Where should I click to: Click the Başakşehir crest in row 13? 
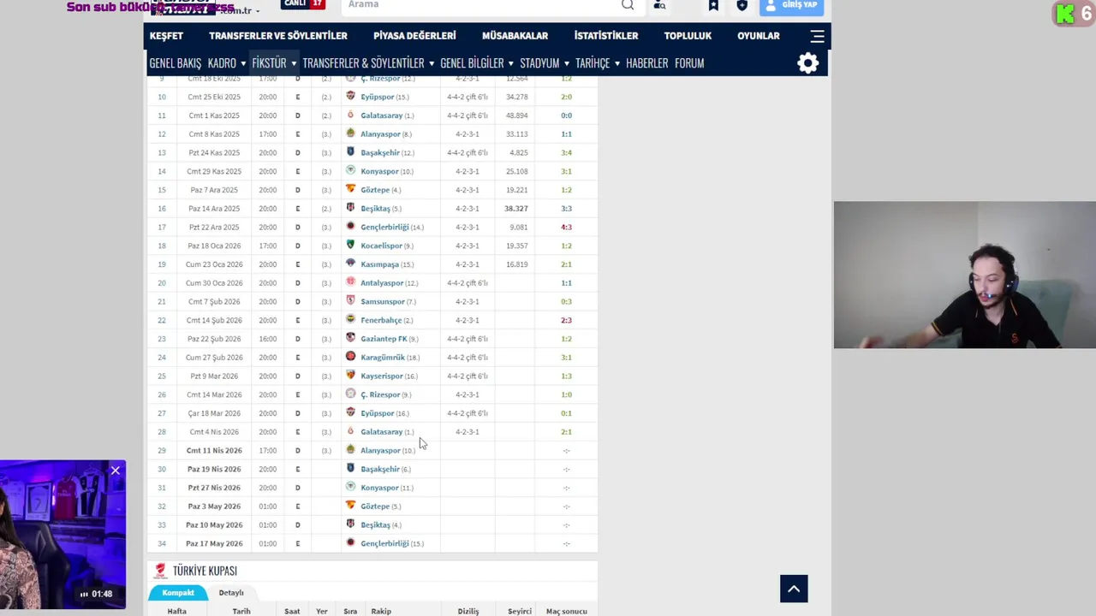[350, 152]
